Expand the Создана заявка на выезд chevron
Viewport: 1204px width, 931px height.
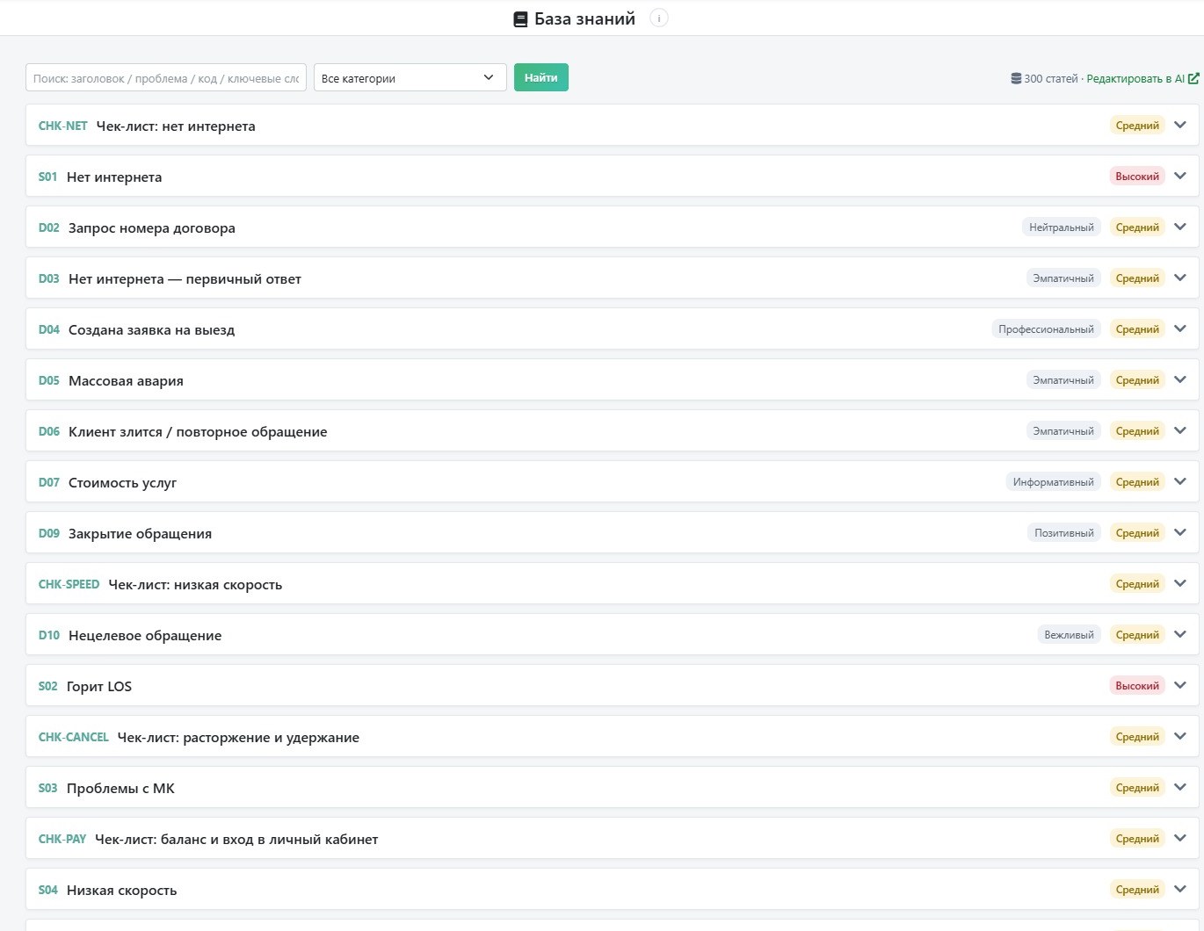(x=1180, y=328)
